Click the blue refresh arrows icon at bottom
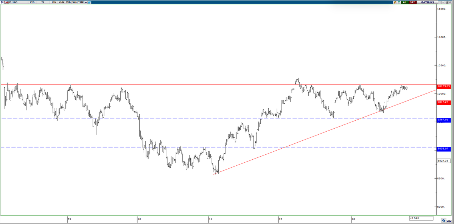 tap(444, 221)
